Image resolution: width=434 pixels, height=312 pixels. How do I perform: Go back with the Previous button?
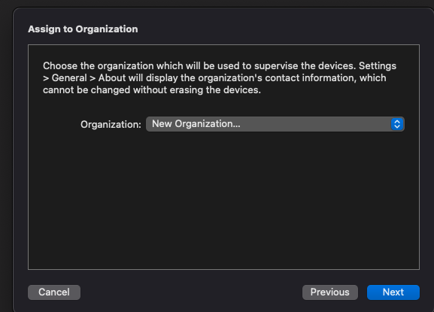tap(330, 292)
